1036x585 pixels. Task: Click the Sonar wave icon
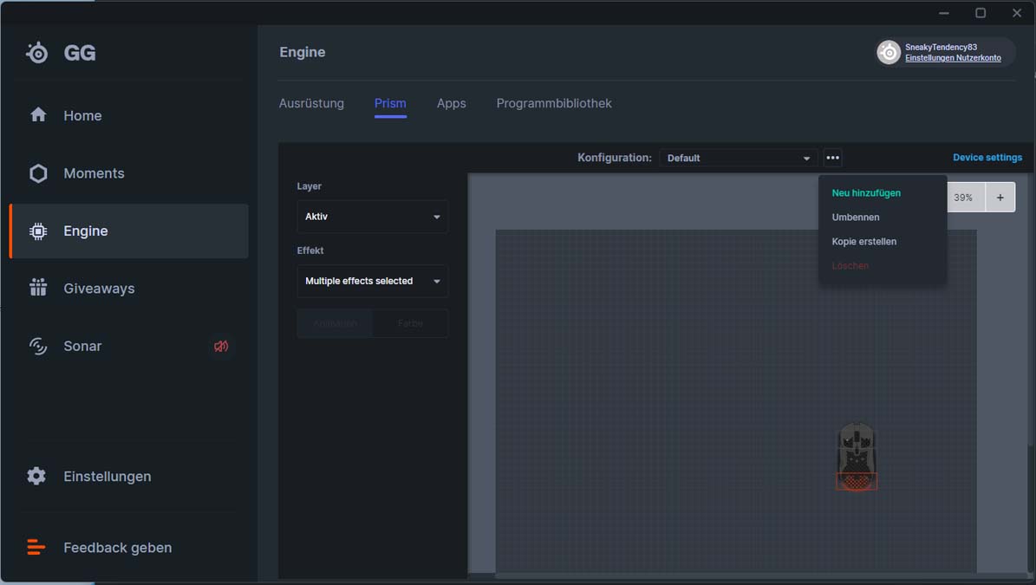(38, 346)
